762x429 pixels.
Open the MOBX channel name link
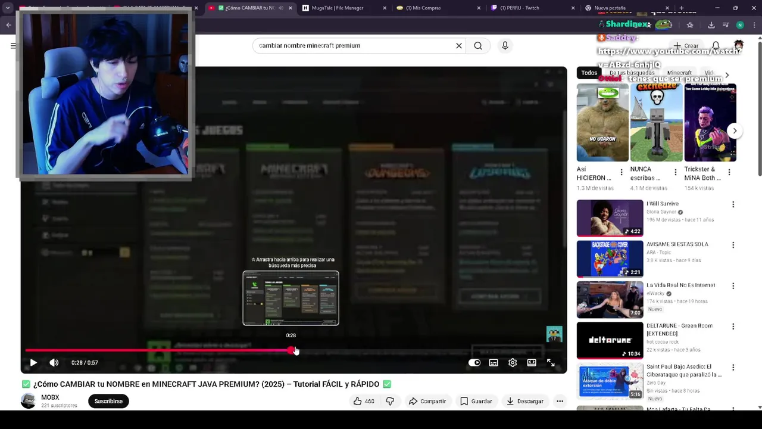click(x=50, y=397)
